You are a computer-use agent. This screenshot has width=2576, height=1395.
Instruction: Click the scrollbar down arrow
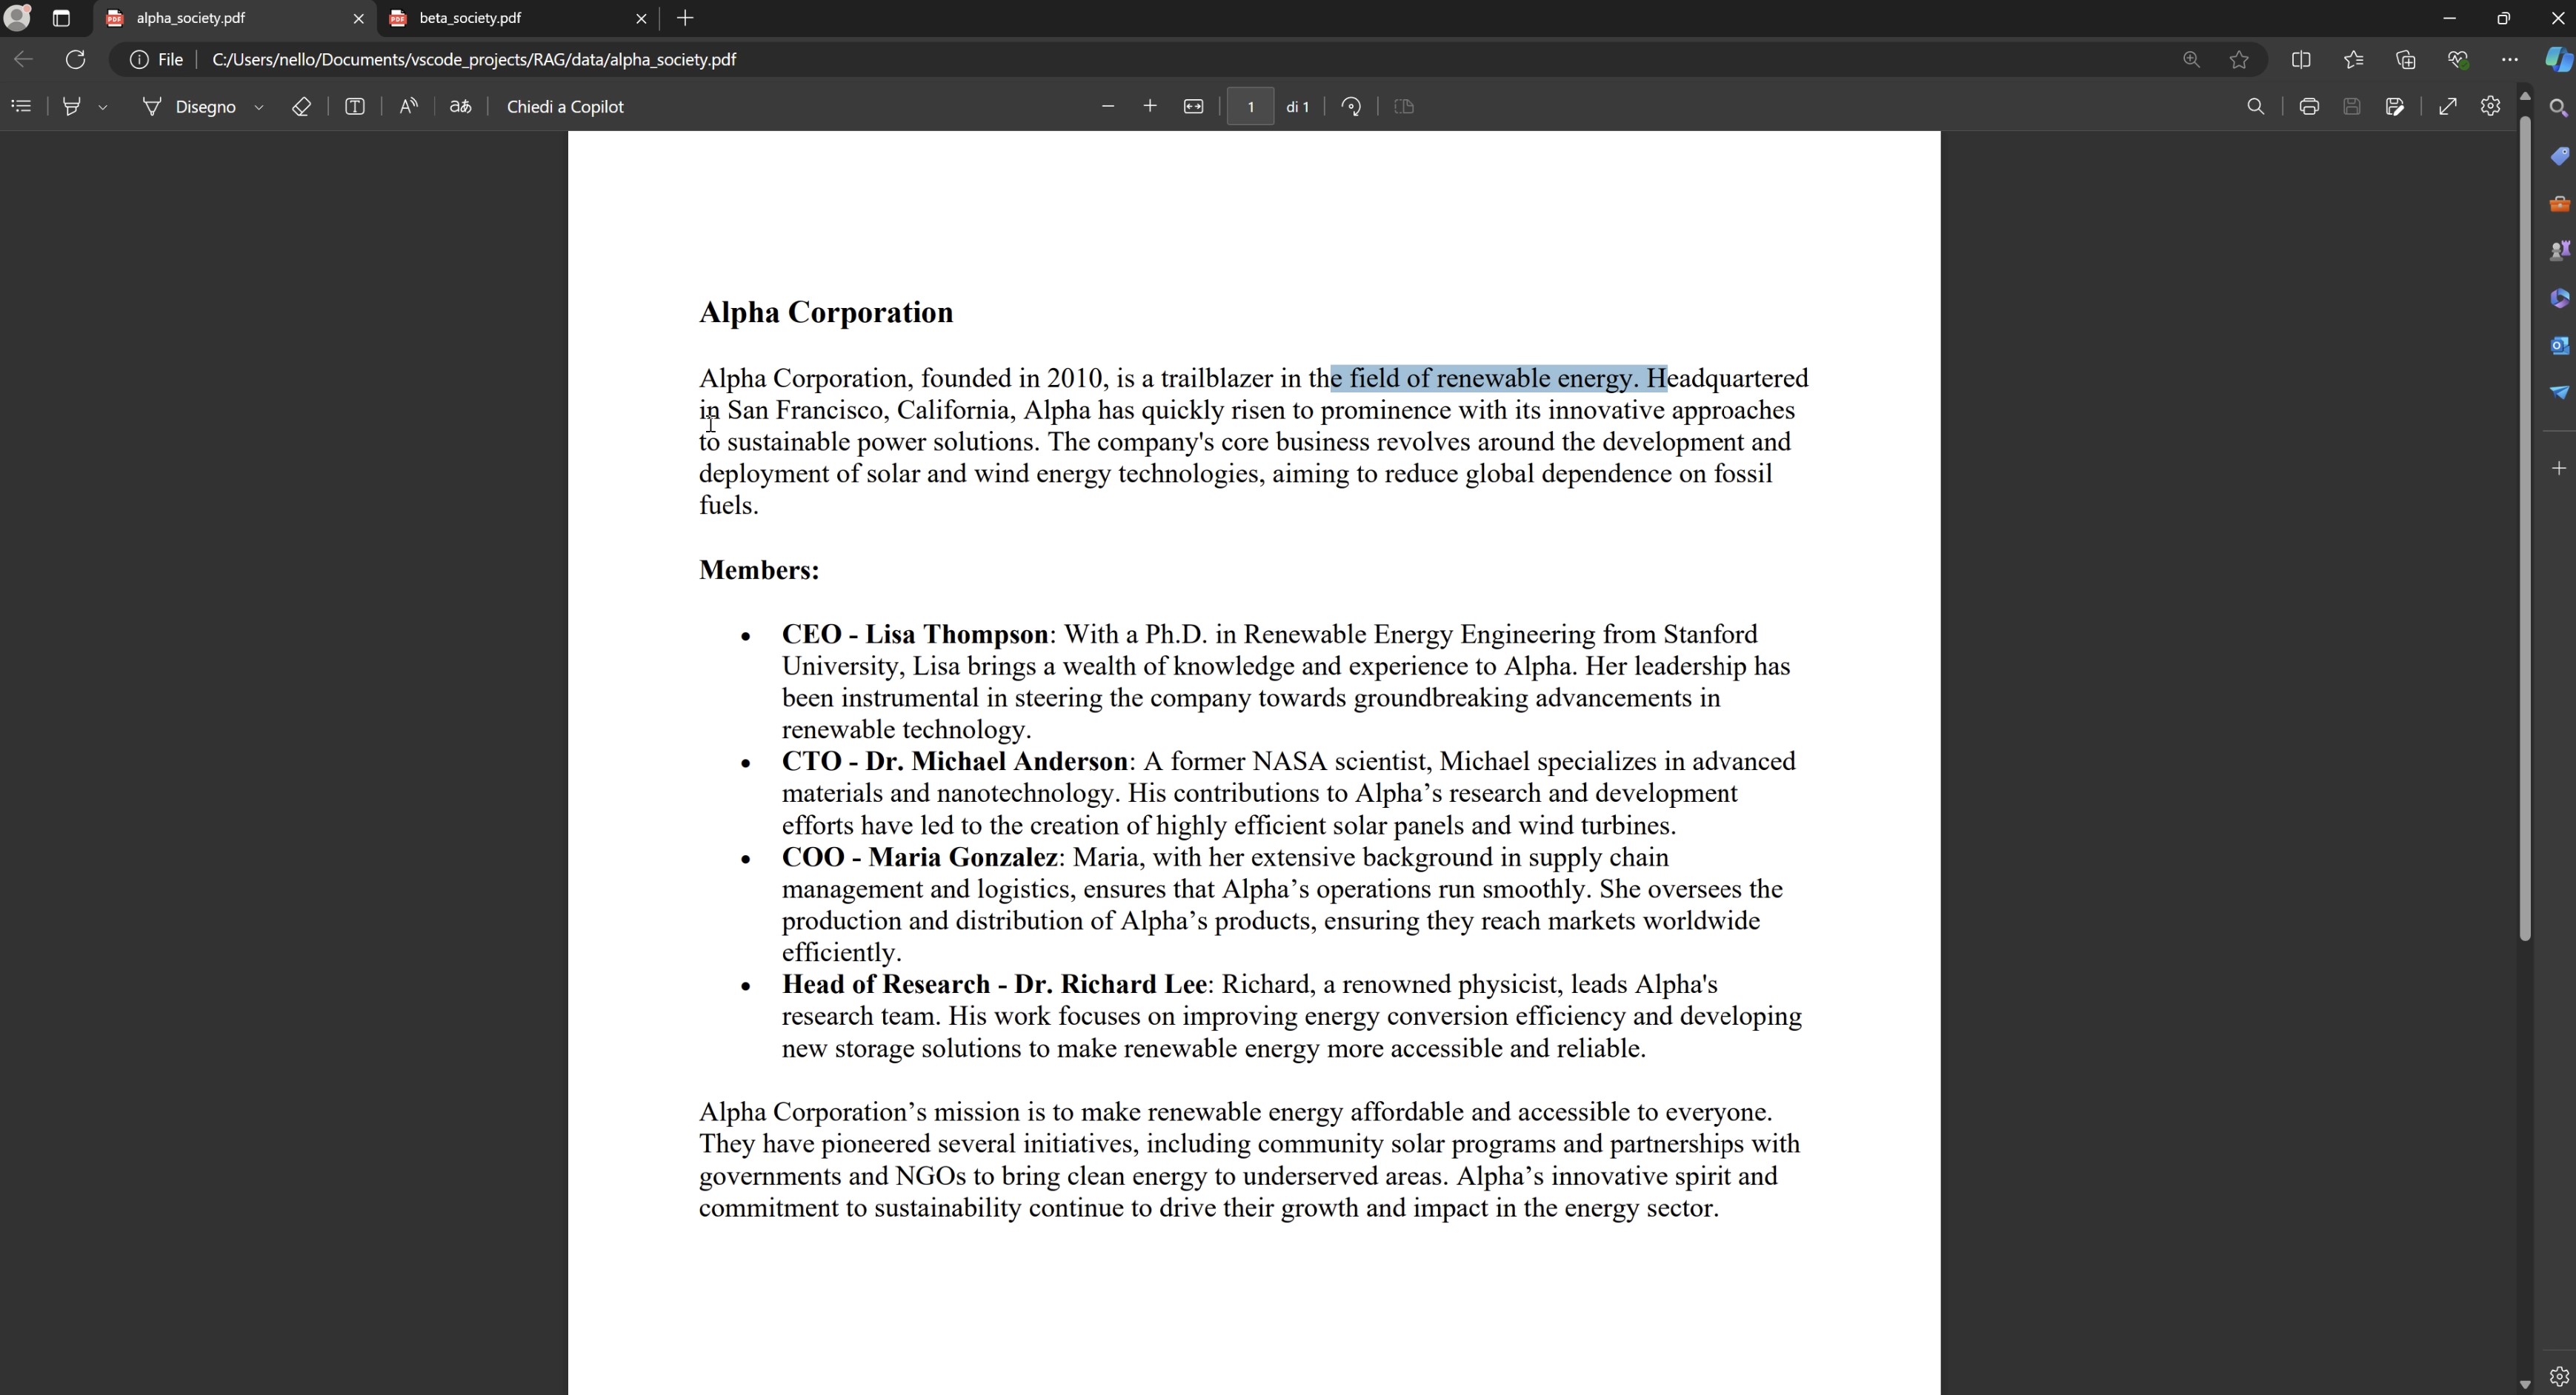point(2524,1384)
